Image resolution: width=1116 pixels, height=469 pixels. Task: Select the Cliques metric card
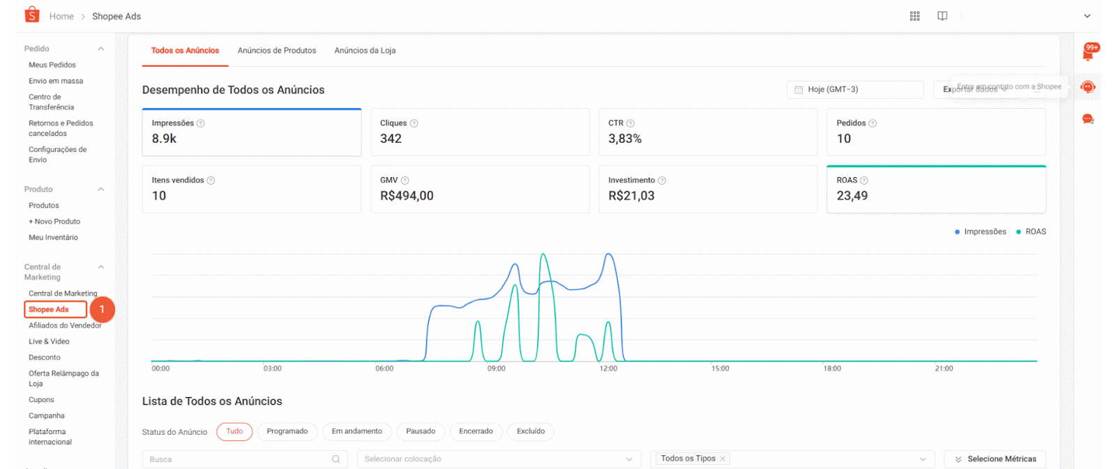coord(480,132)
